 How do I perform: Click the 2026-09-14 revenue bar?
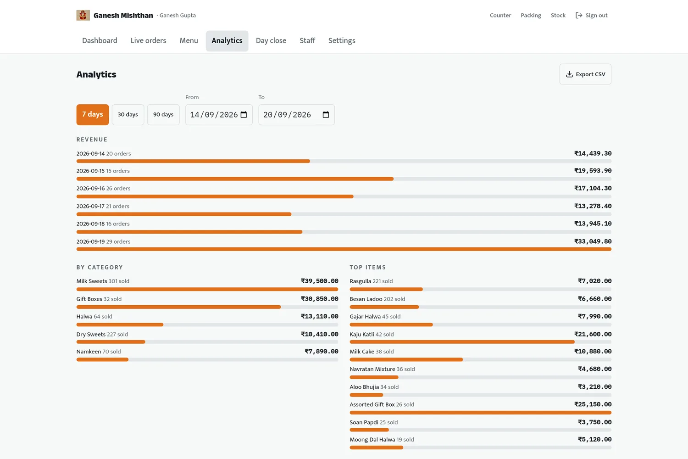point(344,161)
